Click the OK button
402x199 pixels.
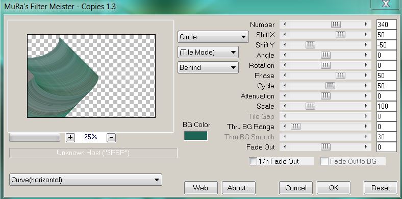[334, 188]
